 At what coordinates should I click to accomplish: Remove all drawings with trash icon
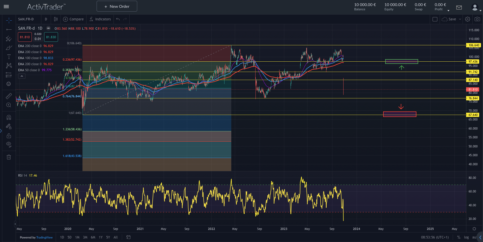tap(9, 157)
